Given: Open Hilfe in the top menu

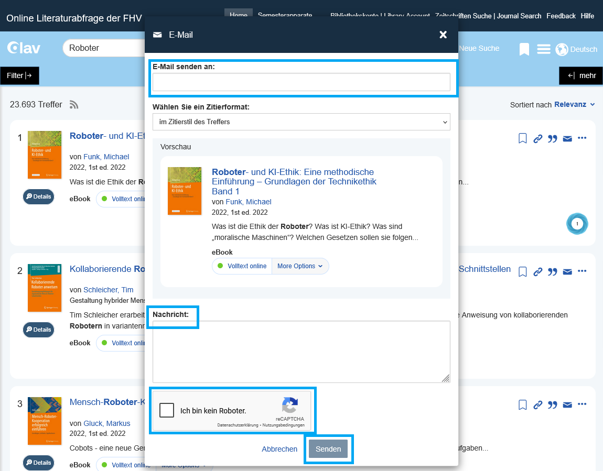Looking at the screenshot, I should tap(587, 16).
